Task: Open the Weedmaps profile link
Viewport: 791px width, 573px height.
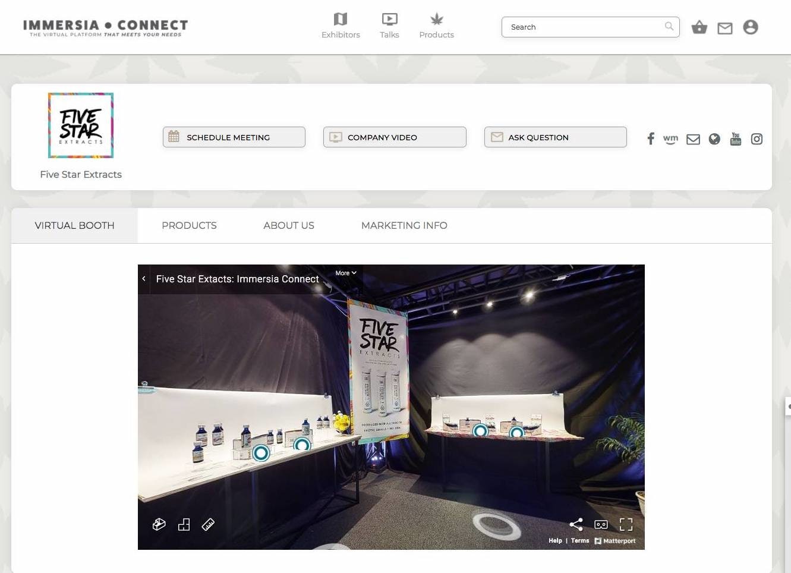Action: [670, 139]
